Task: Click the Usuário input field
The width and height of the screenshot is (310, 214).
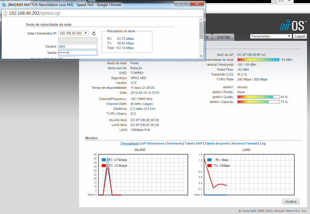Action: 78,46
